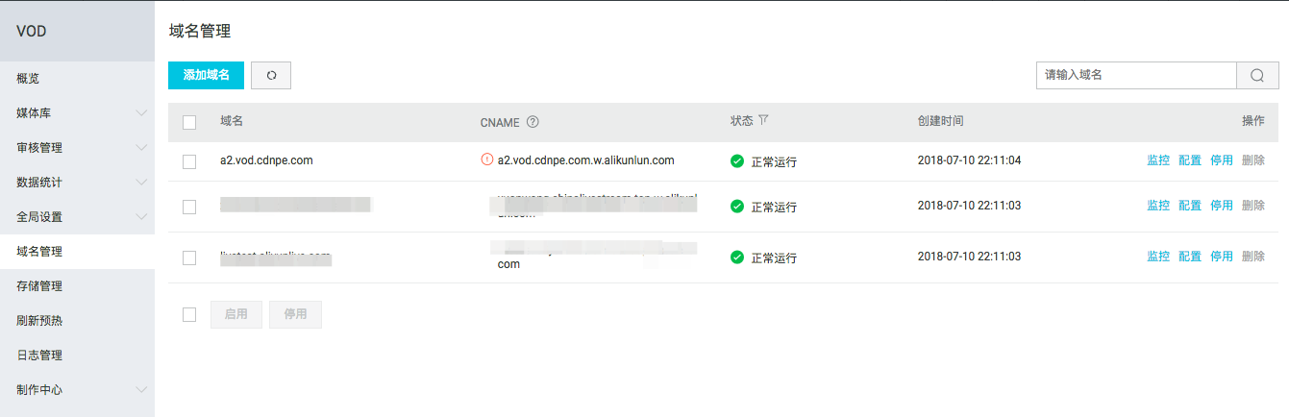Click 配置 link for a2.vod.cdnpe.com

1190,160
